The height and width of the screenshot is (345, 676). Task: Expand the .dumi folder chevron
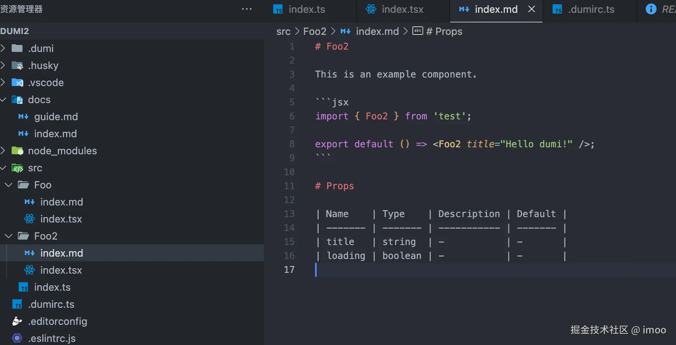3,48
